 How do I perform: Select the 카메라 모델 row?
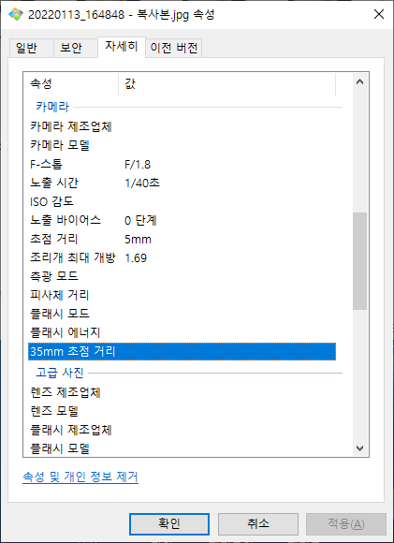tap(182, 145)
